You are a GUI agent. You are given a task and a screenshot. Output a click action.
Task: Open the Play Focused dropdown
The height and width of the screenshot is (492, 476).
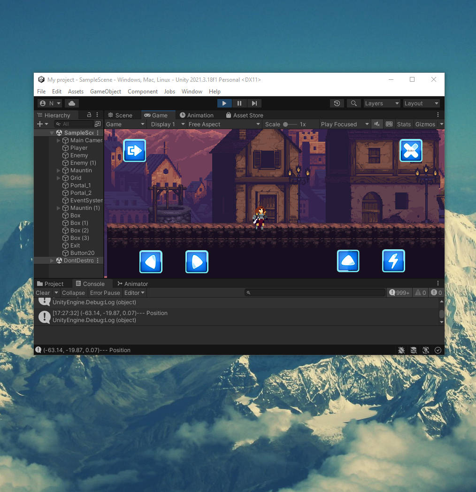[345, 124]
